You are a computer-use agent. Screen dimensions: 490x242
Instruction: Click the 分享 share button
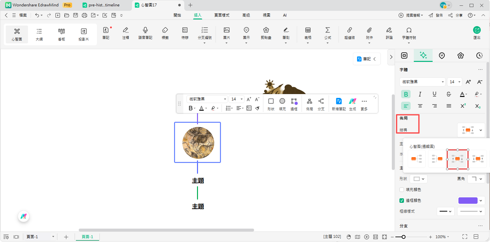pos(455,15)
